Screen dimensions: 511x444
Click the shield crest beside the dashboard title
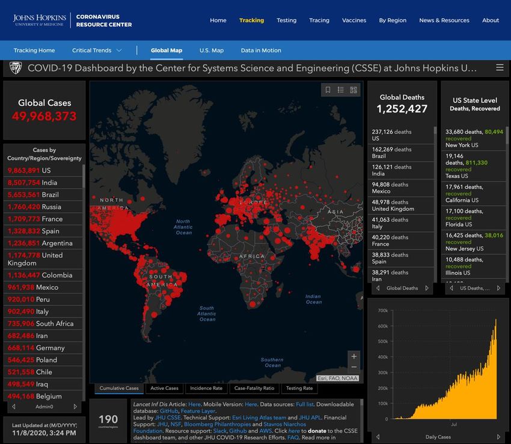(16, 68)
